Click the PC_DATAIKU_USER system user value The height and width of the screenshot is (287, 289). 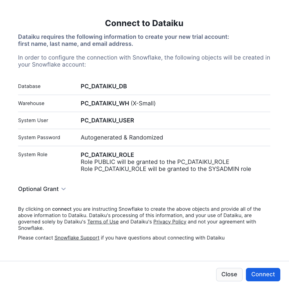[x=107, y=120]
